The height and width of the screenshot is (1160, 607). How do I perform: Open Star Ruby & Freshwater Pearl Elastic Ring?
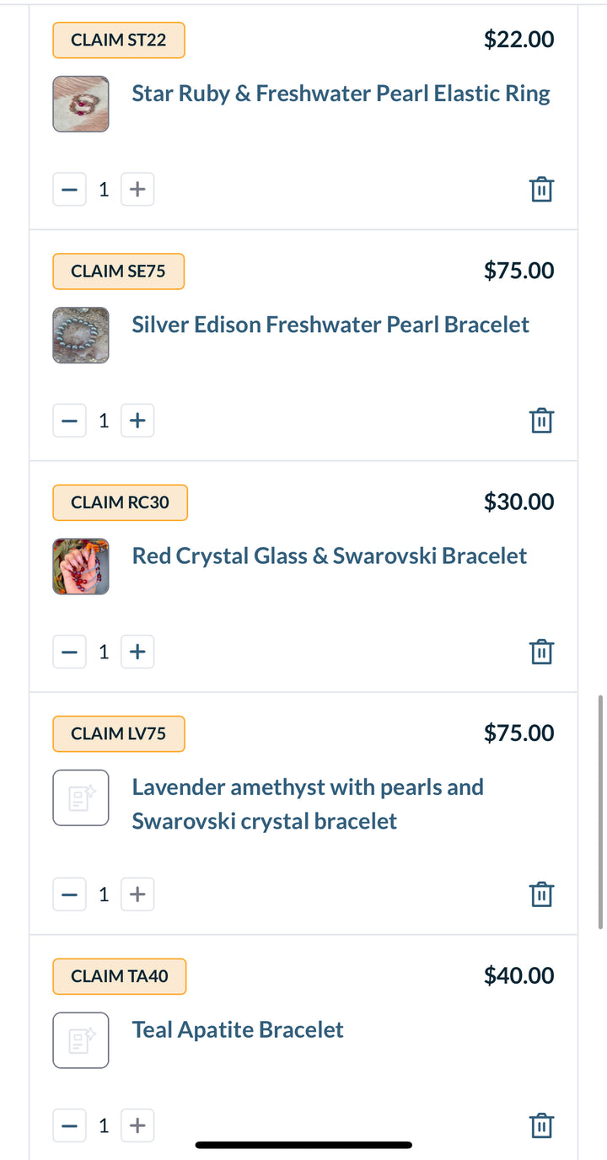click(x=341, y=94)
